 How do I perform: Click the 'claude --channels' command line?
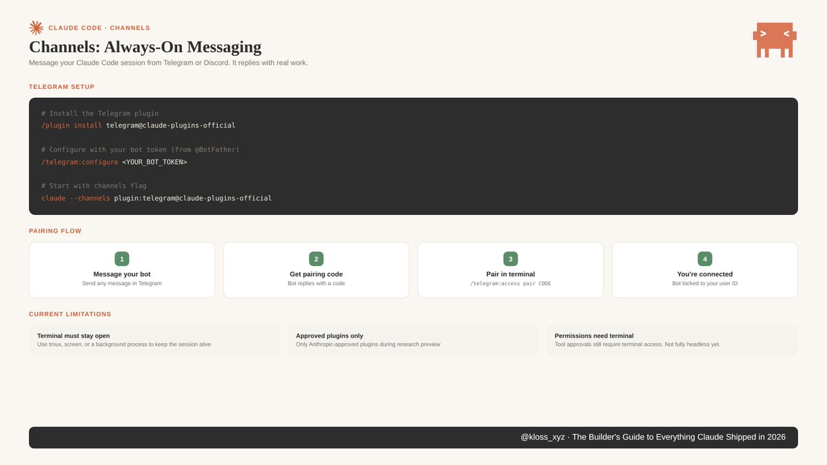pyautogui.click(x=156, y=198)
